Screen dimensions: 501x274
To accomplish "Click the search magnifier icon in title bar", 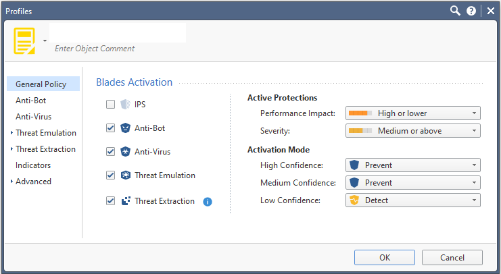I will [455, 11].
